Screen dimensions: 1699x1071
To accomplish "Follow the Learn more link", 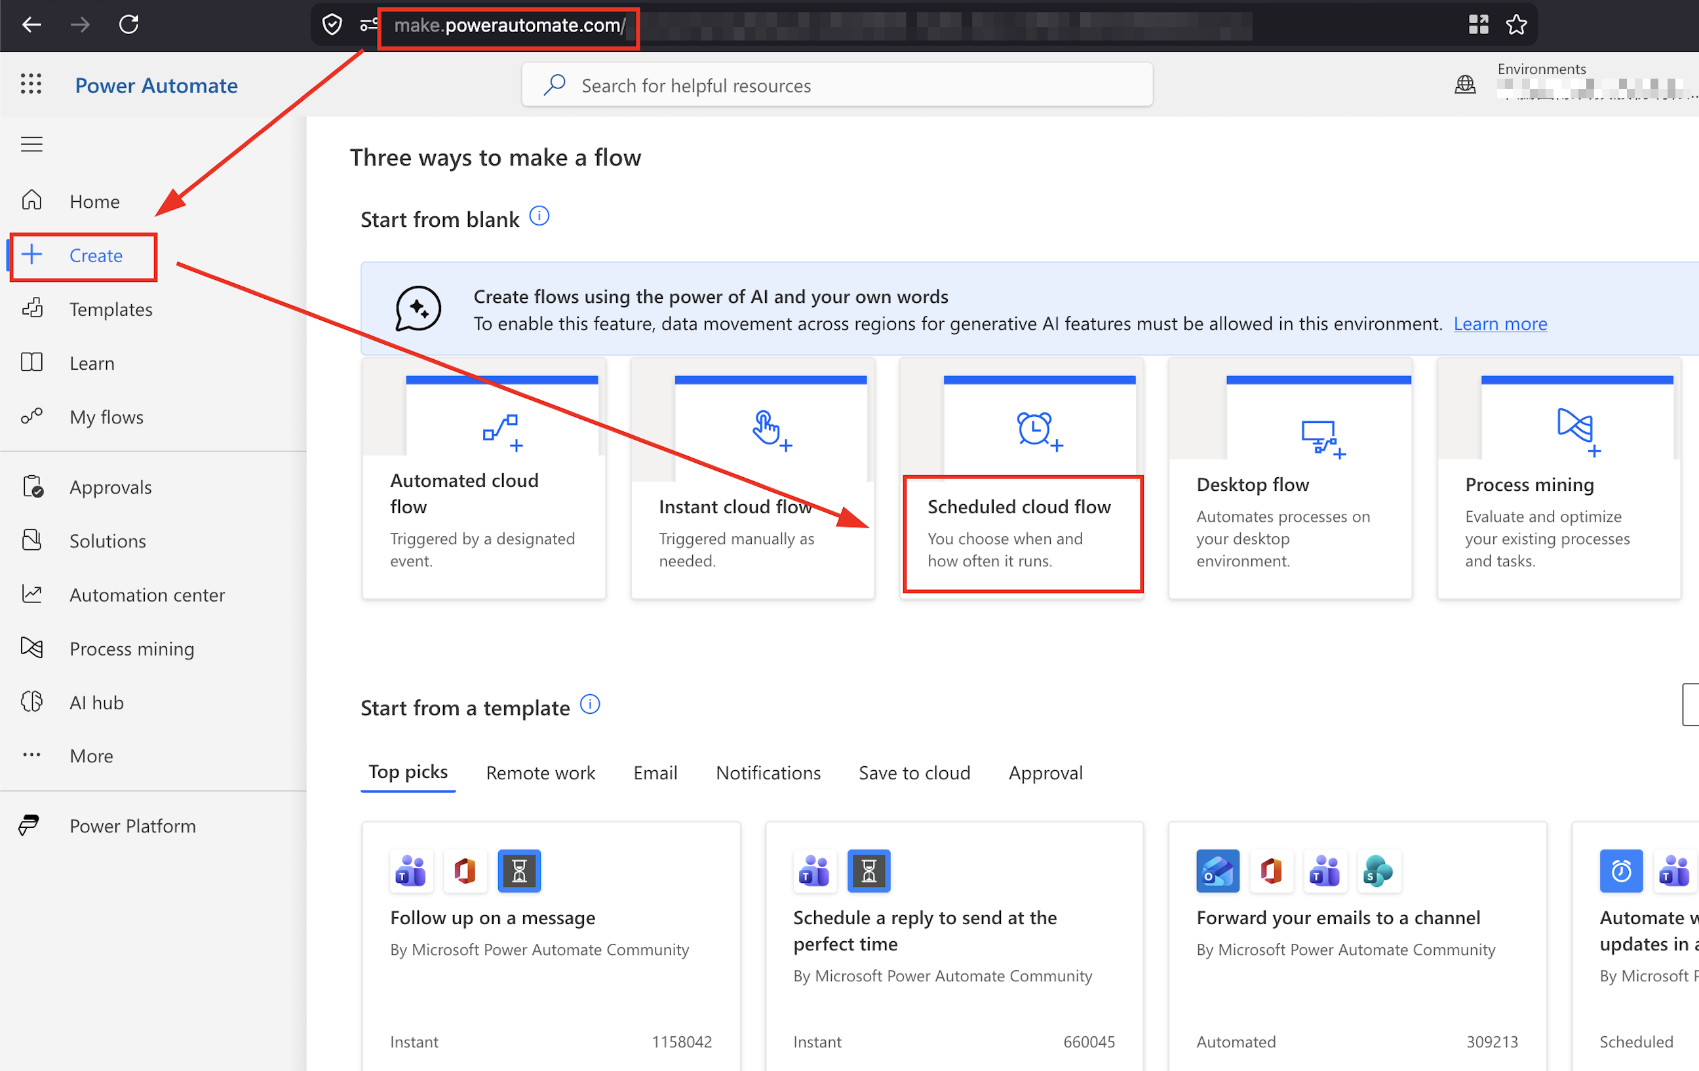I will tap(1500, 323).
